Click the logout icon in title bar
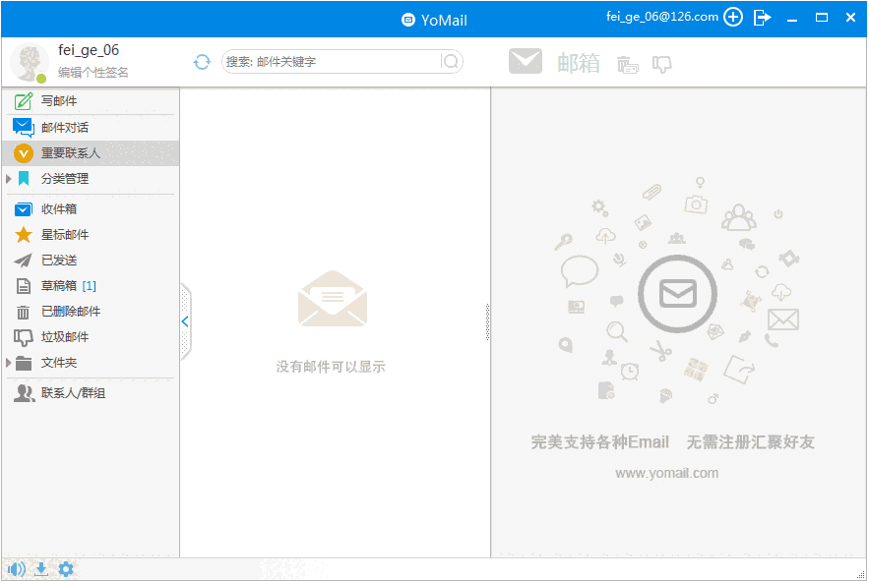869x581 pixels. [x=762, y=18]
